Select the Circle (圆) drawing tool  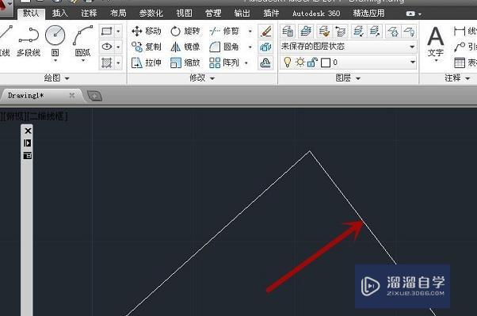(55, 40)
